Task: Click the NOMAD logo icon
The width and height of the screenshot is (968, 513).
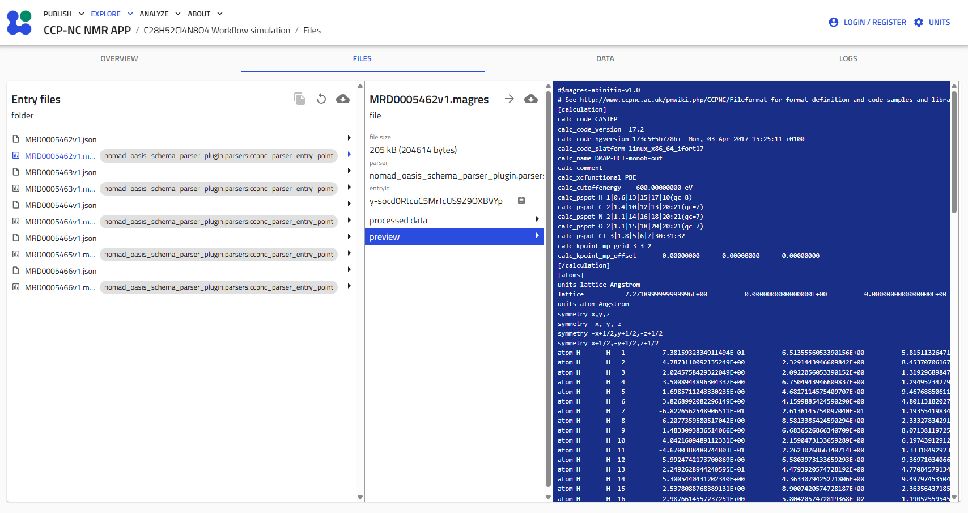Action: [x=19, y=23]
